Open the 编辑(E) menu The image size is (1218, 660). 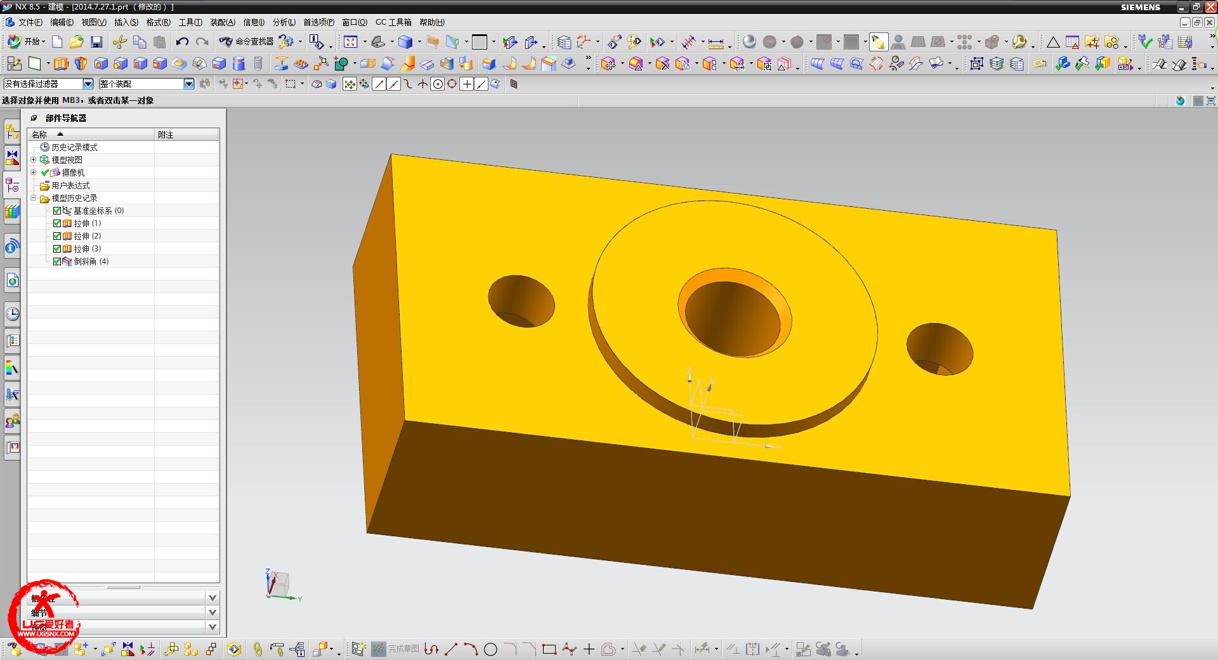pos(62,22)
